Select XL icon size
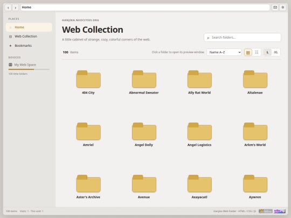The image size is (291, 218). pos(276,52)
